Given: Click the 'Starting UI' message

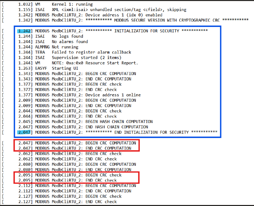Looking at the screenshot, I should point(65,68).
